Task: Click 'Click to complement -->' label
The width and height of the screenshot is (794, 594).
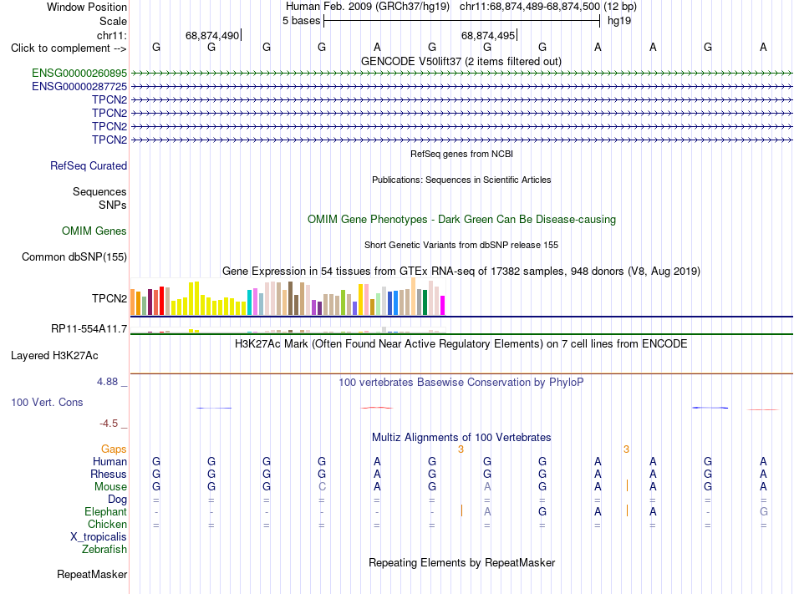Action: tap(69, 48)
